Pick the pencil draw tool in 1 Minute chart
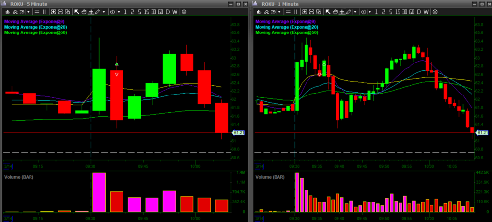Screen dimensions: 492x222 [x=349, y=11]
